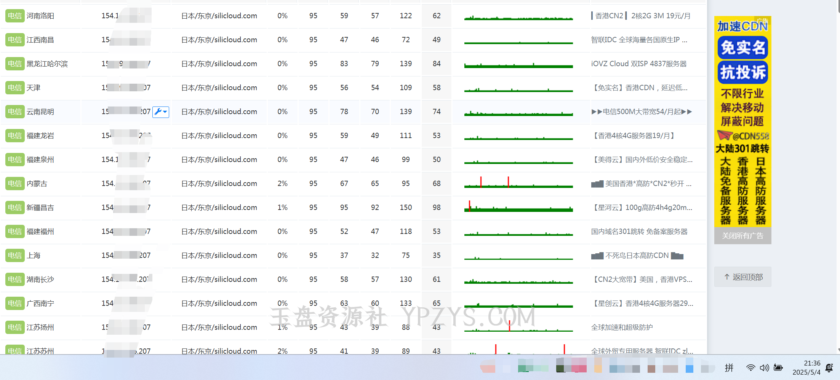Click the latency graph in 新疆昌吉 row

pos(518,208)
